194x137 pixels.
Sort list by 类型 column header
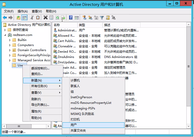[82, 25]
